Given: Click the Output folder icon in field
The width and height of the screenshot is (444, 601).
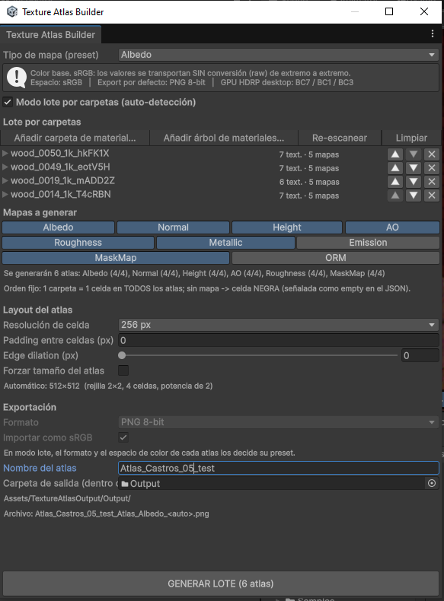Looking at the screenshot, I should tap(125, 484).
